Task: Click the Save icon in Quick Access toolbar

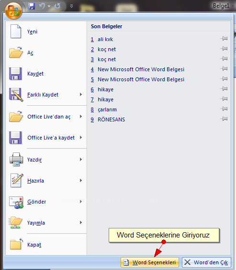Action: tap(32, 6)
